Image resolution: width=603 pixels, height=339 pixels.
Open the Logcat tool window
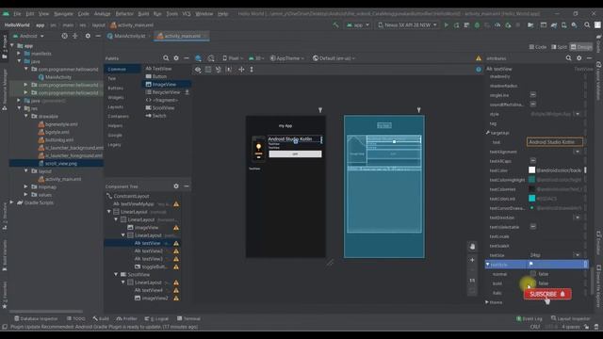(x=157, y=318)
